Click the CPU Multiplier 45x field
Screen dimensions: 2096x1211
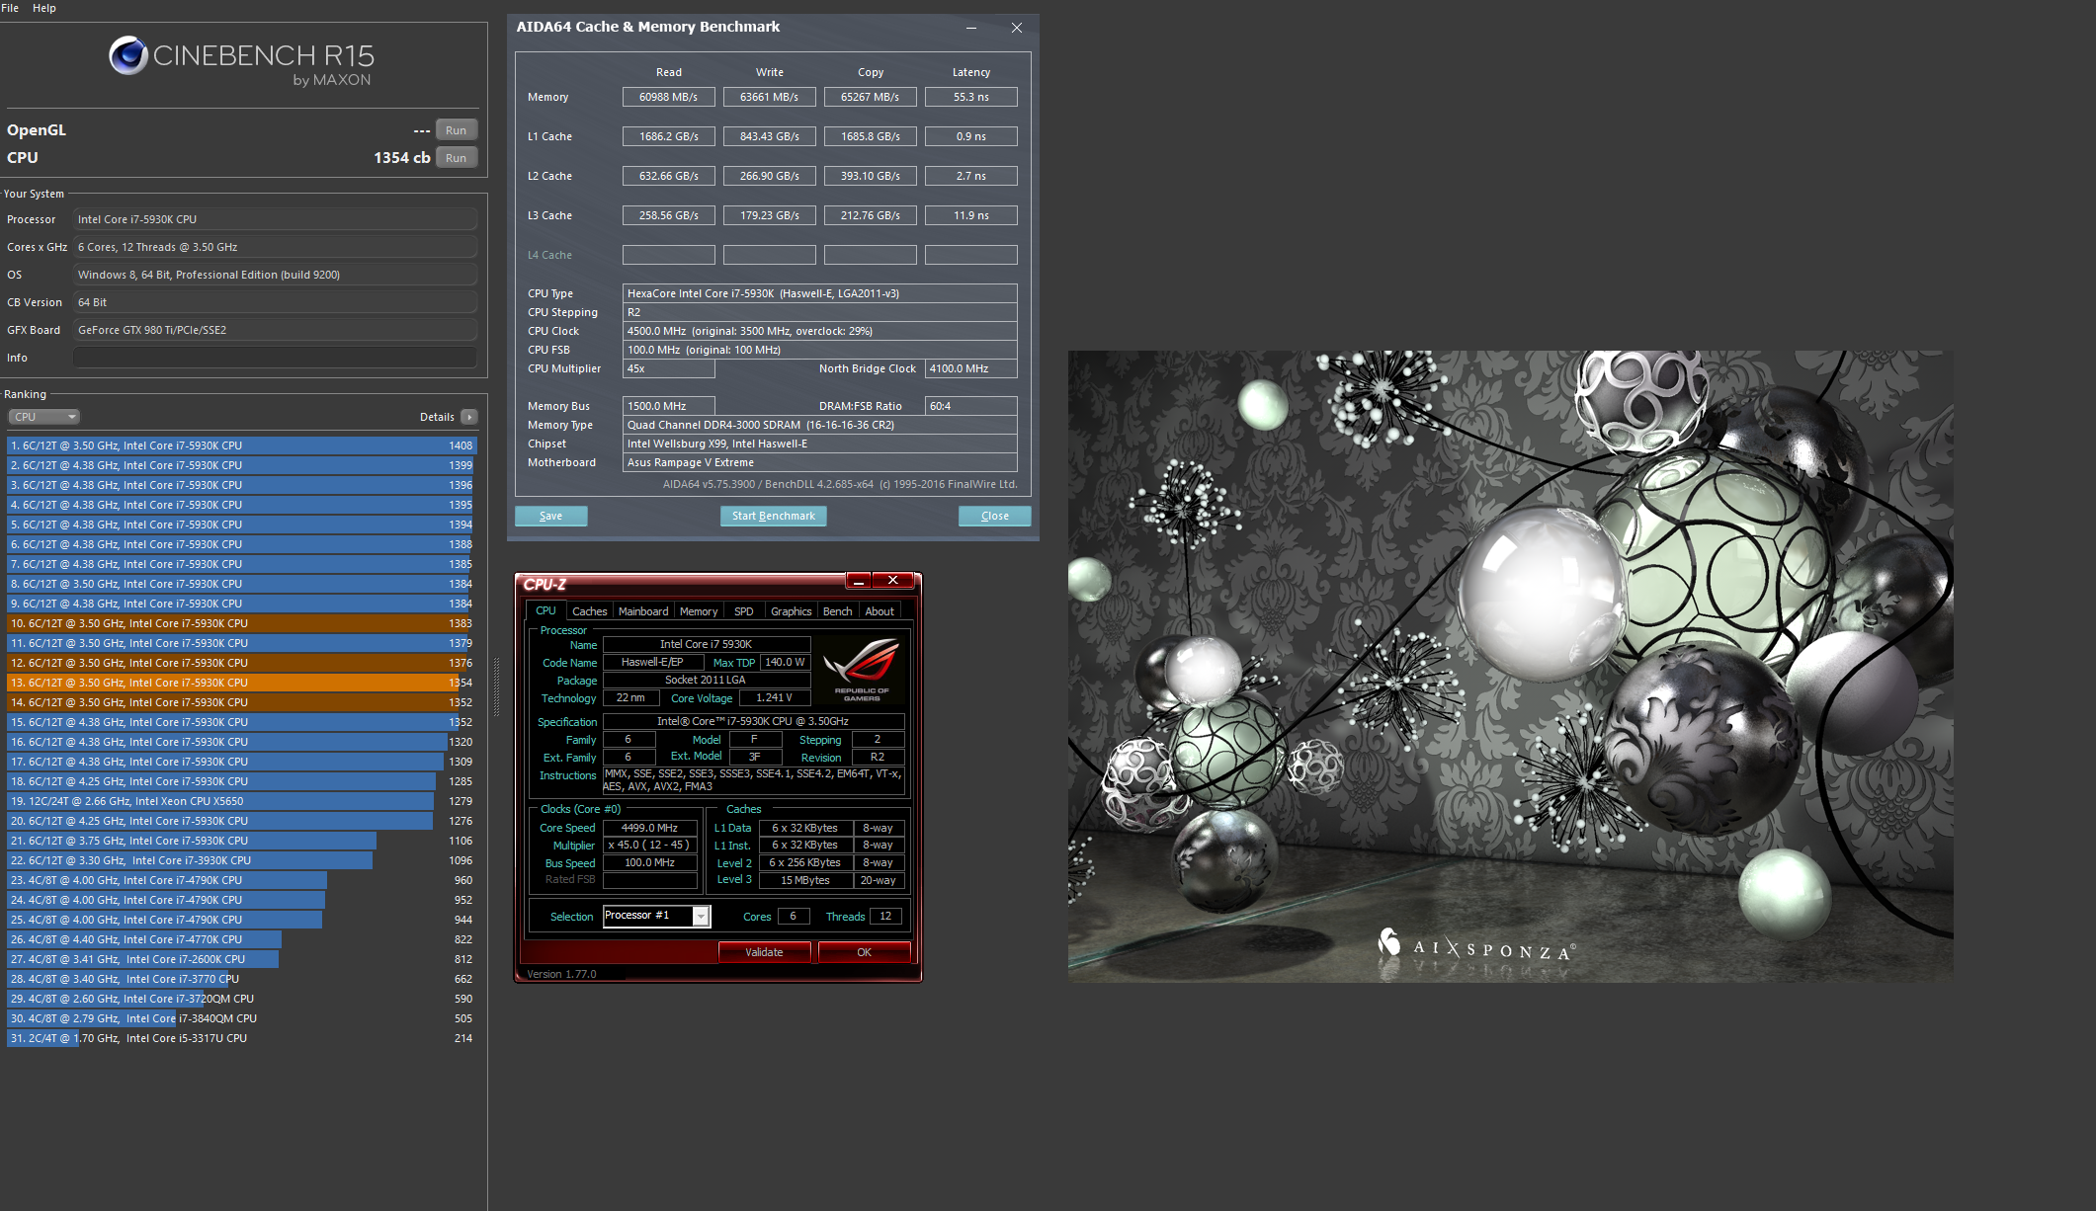pos(669,368)
